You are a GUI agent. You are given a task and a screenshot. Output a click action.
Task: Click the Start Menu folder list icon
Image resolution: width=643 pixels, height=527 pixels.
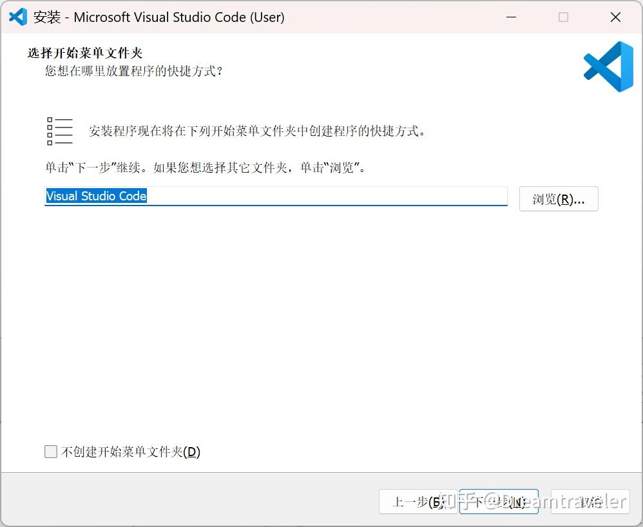coord(60,130)
